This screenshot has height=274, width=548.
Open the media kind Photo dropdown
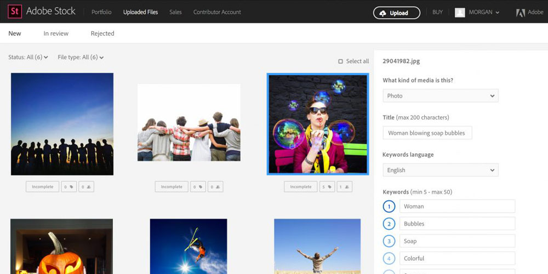[x=440, y=96]
